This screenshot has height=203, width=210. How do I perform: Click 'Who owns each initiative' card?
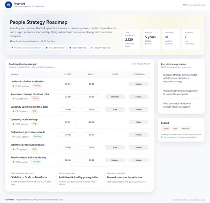click(x=181, y=105)
